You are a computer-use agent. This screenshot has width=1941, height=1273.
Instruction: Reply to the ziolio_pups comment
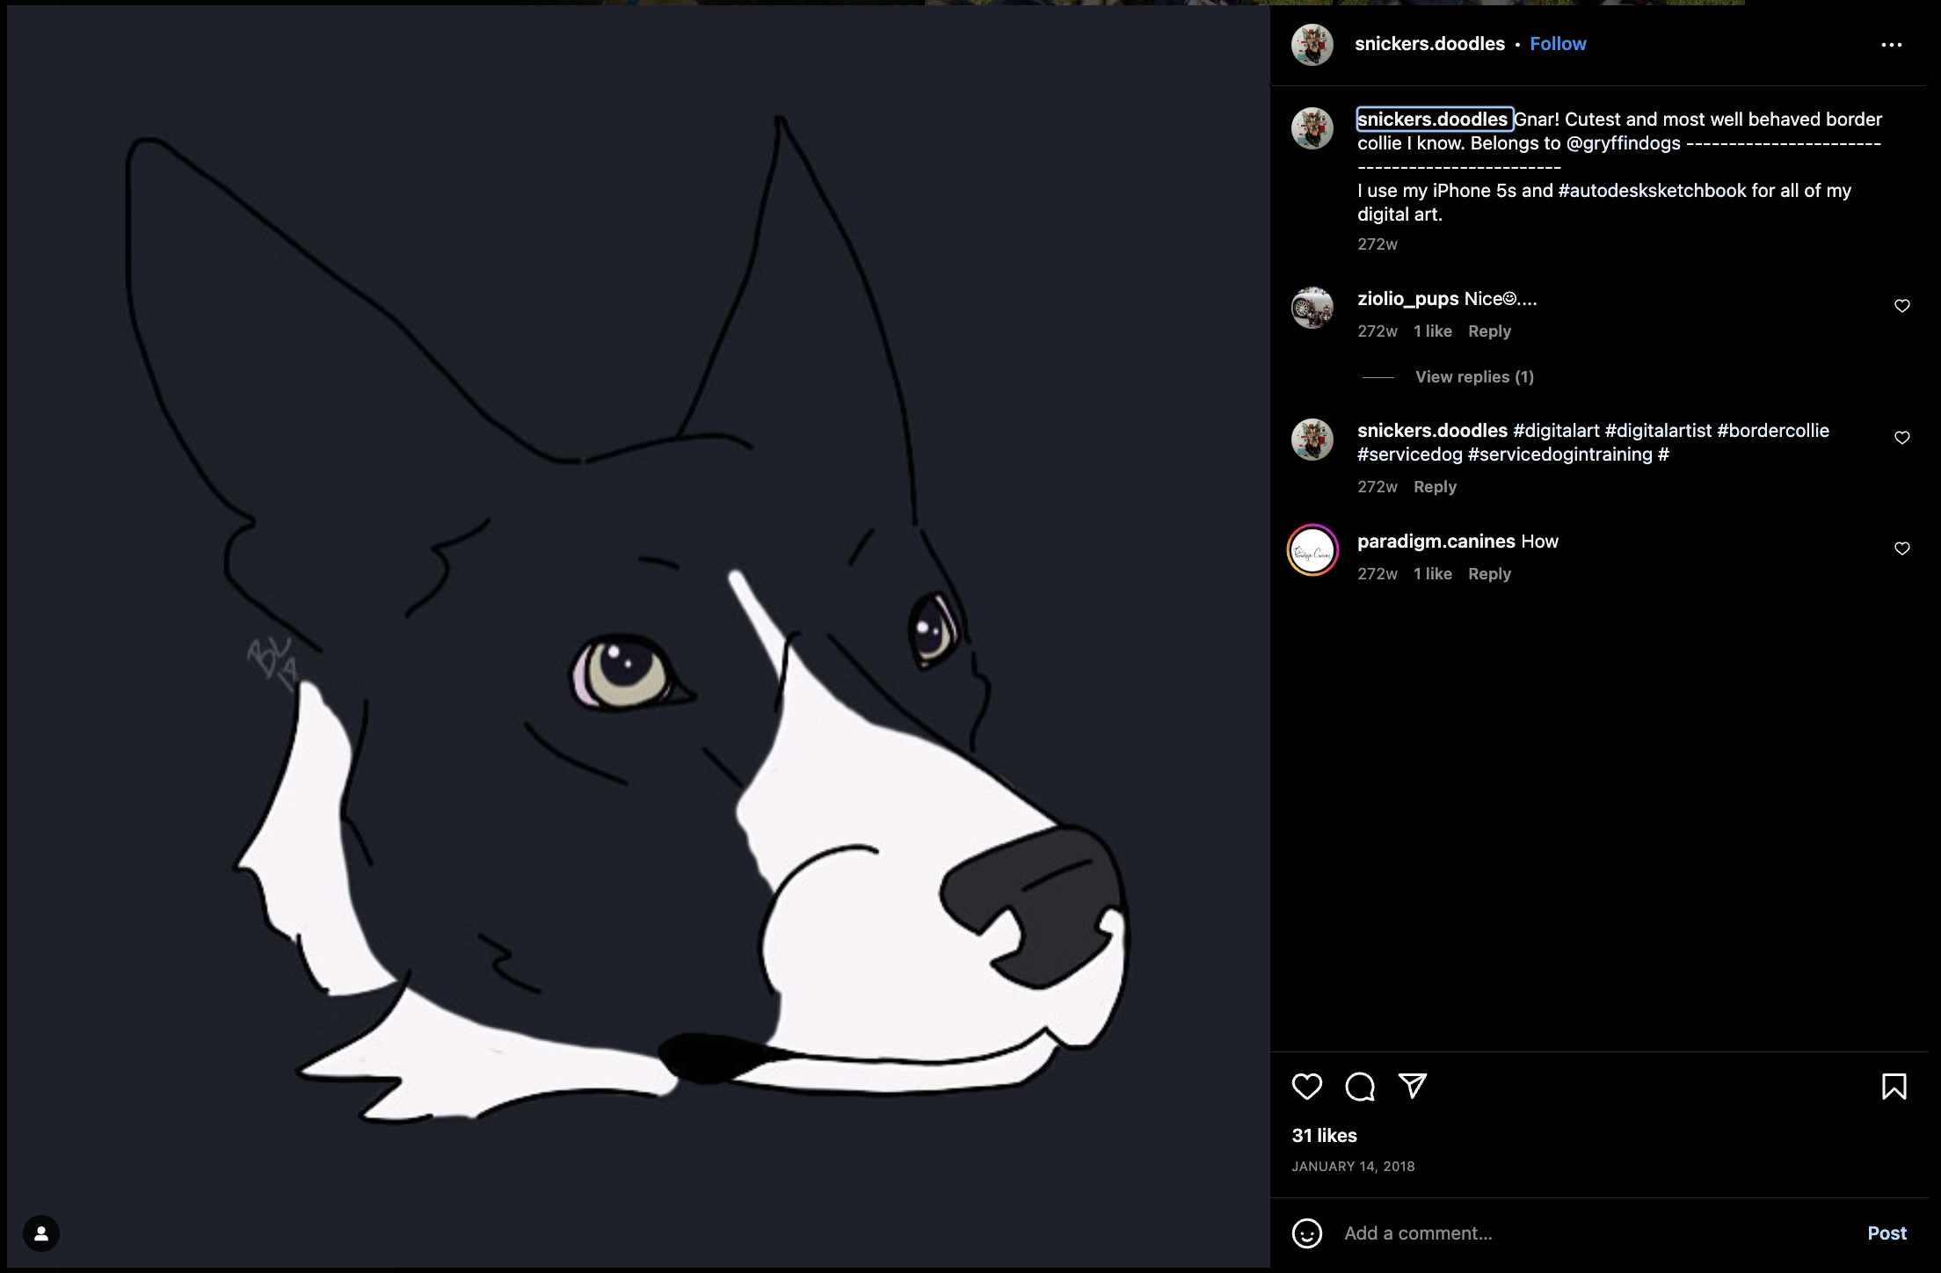pos(1489,331)
